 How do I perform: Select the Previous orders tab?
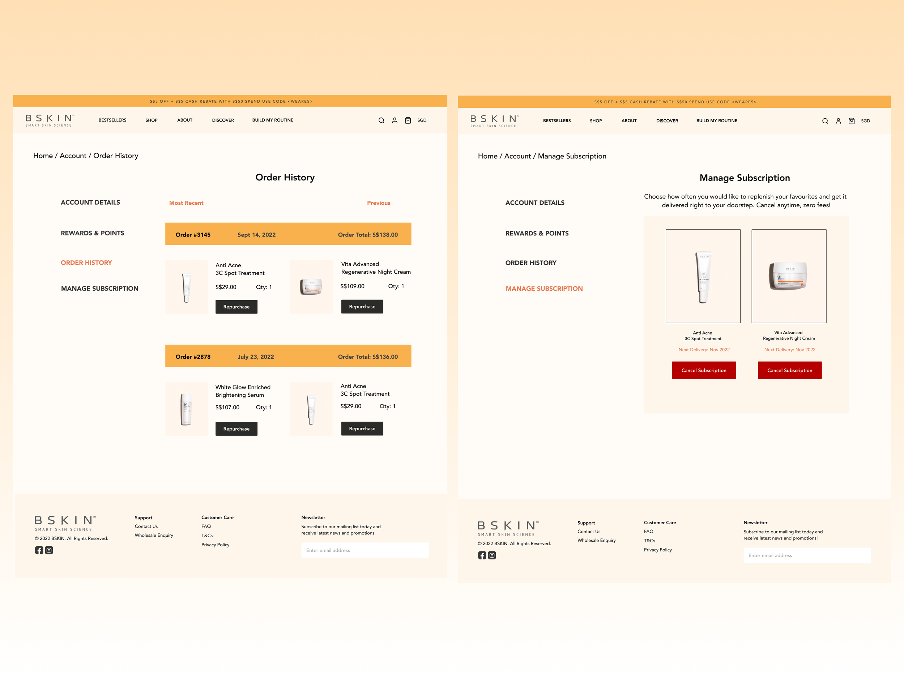pyautogui.click(x=379, y=203)
